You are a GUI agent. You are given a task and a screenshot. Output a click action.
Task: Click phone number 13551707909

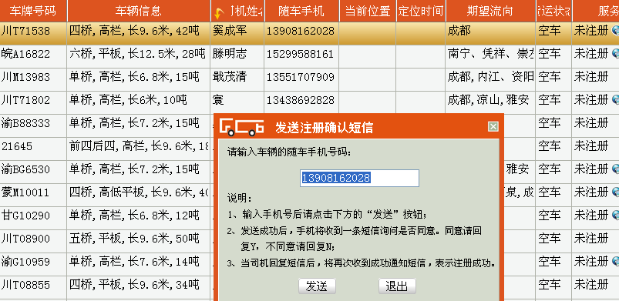[301, 77]
